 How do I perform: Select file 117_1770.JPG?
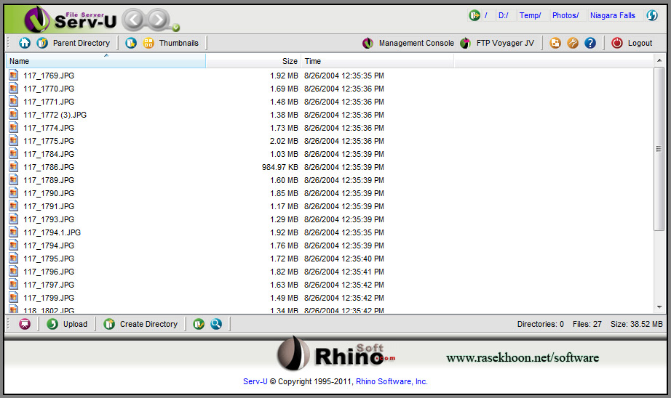click(49, 89)
